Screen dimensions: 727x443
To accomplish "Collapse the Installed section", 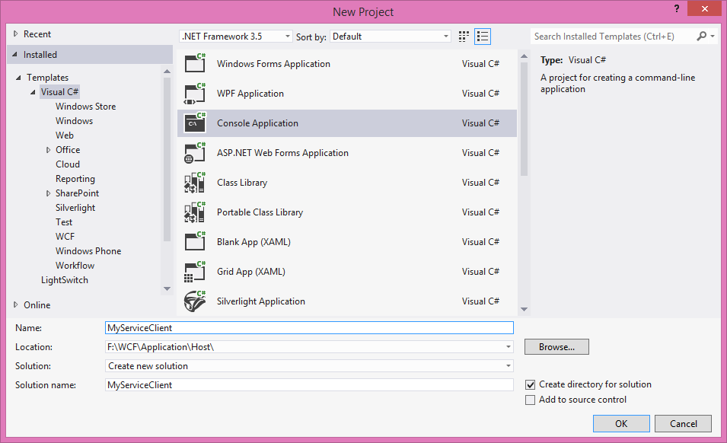I will tap(14, 55).
